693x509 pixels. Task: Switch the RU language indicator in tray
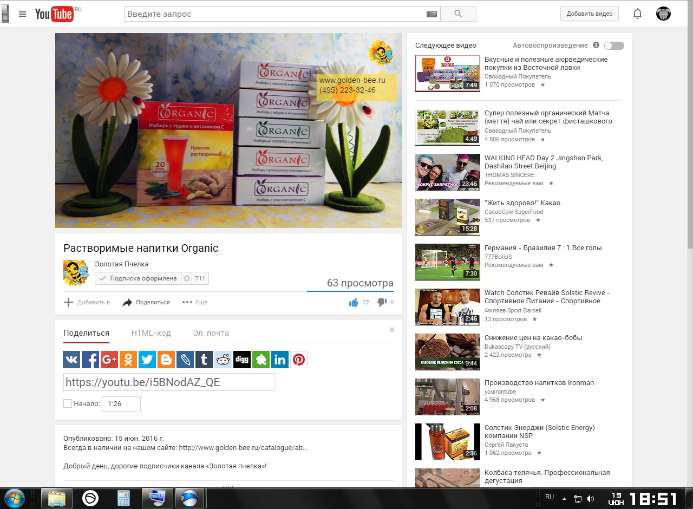coord(550,497)
